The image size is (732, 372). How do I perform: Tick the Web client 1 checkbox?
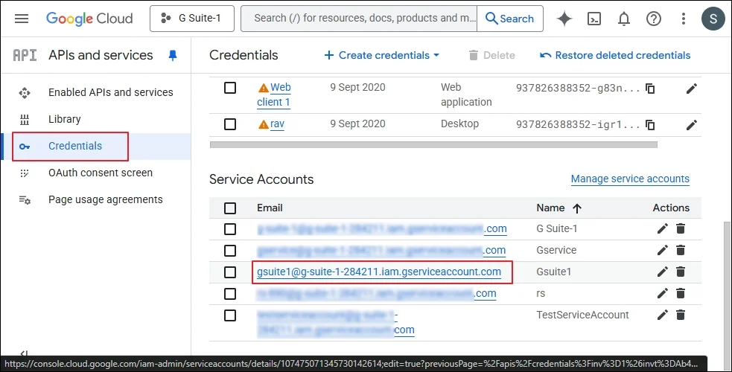click(x=230, y=88)
